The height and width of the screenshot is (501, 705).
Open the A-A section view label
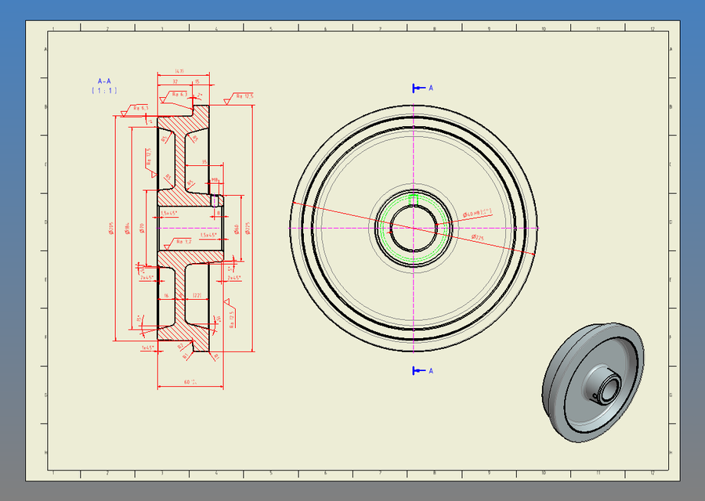coord(103,81)
